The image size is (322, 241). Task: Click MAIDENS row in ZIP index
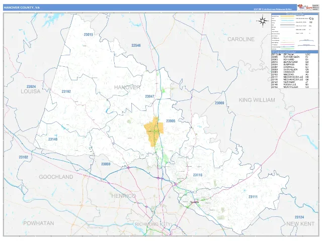pos(290,75)
